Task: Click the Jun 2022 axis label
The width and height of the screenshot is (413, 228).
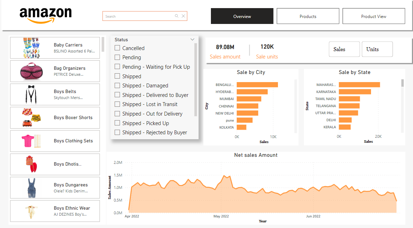Action: click(313, 216)
